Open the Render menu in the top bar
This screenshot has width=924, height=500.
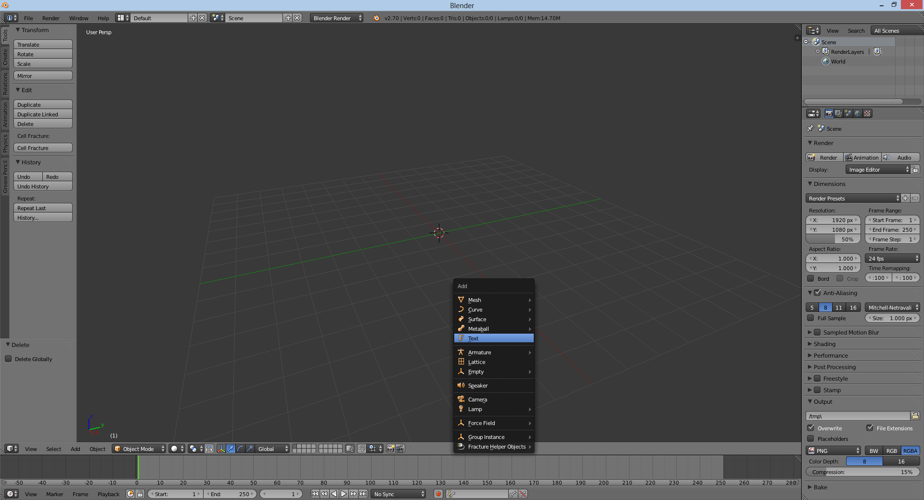[x=51, y=18]
